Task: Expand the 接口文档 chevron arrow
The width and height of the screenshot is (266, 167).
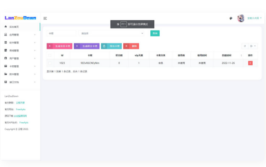Action: 35,82
